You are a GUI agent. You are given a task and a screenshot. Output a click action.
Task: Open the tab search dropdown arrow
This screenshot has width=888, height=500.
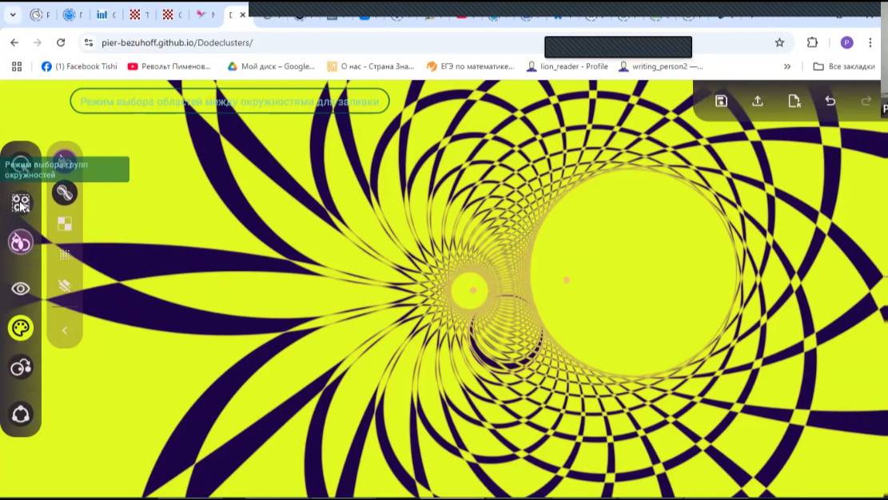point(13,15)
